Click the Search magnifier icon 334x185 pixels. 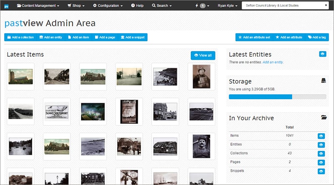pyautogui.click(x=154, y=5)
